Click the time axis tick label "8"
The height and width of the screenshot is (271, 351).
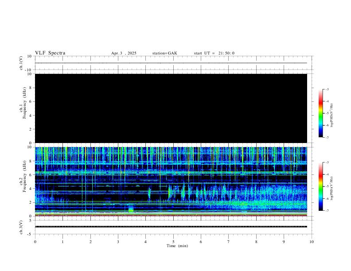tap(256, 242)
